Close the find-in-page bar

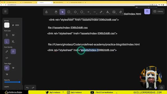coord(156,7)
